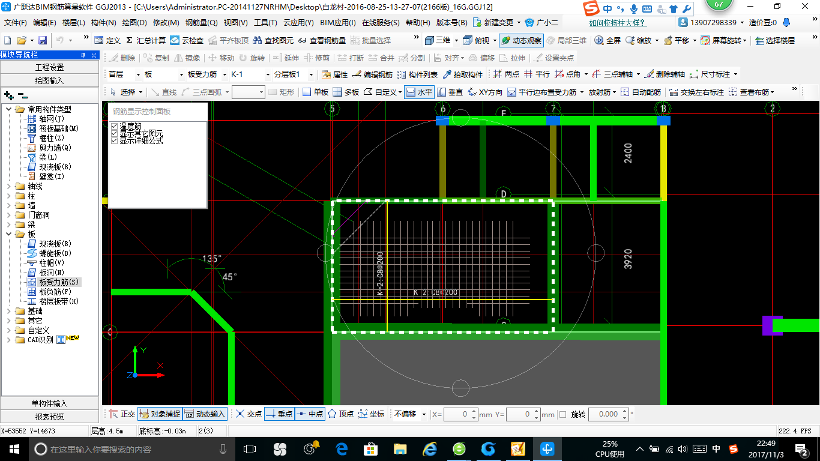This screenshot has height=461, width=820.
Task: Uncheck 显示详细公式 checkbox
Action: click(115, 140)
